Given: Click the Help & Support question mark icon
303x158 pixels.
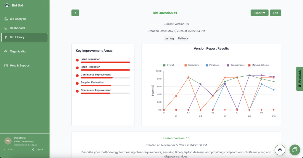Looking at the screenshot, I should (6, 65).
